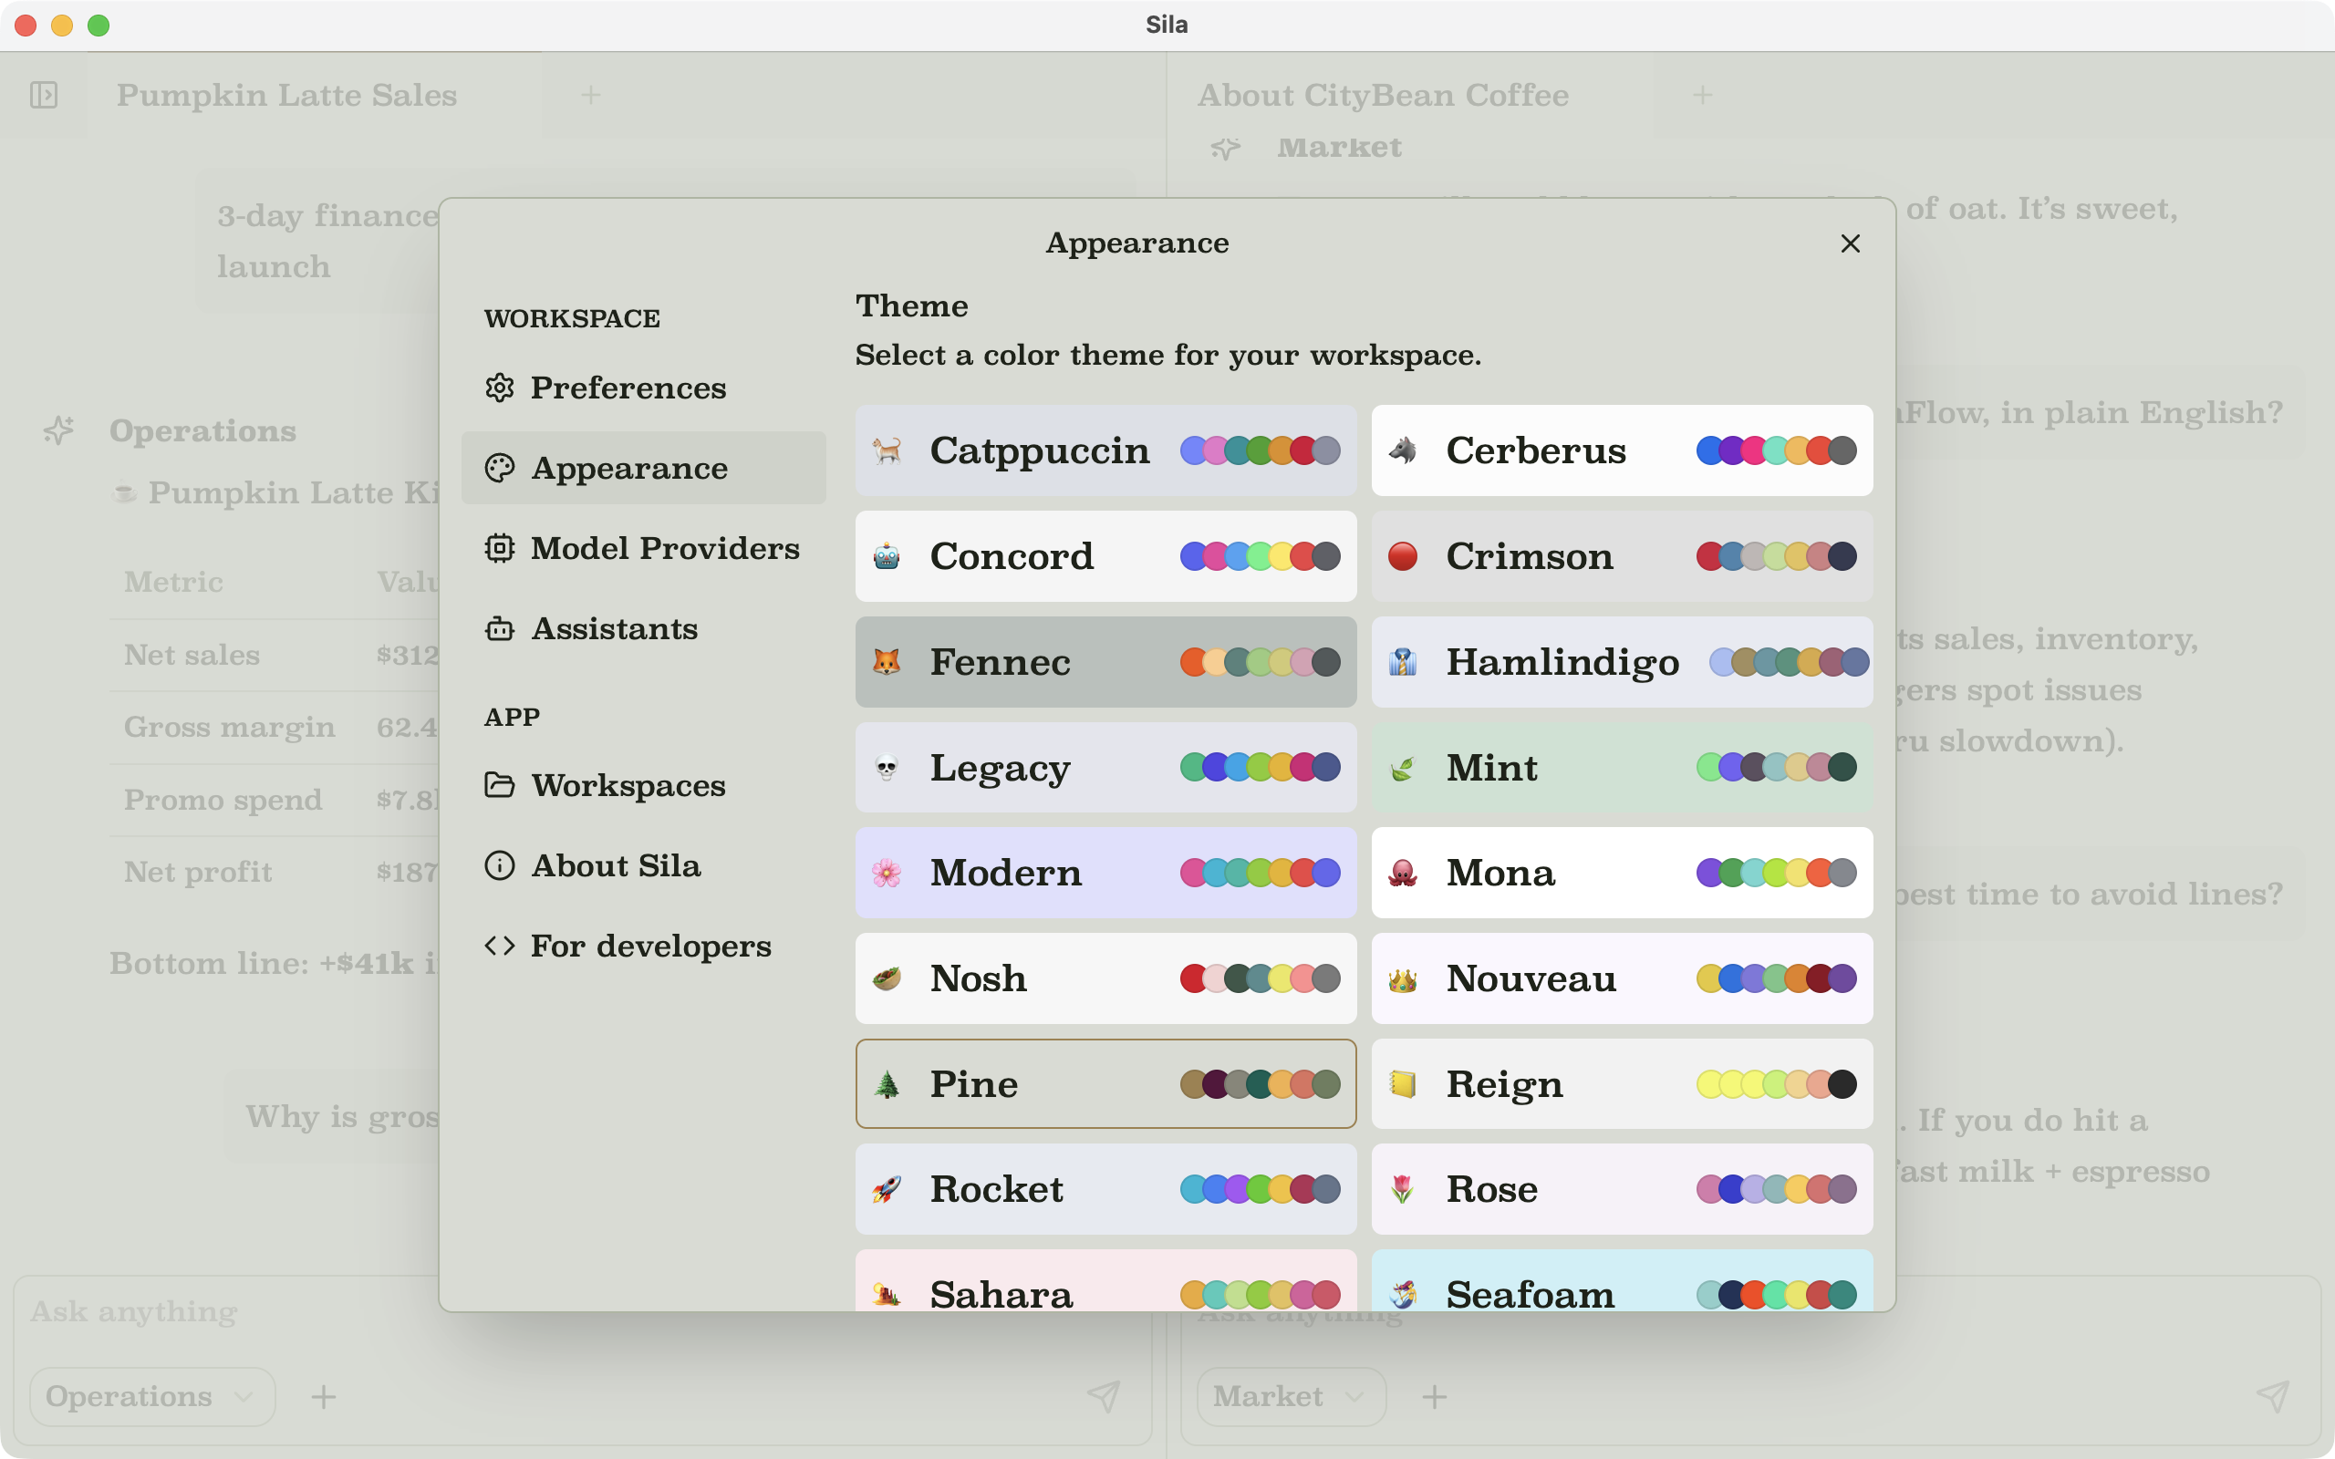The width and height of the screenshot is (2335, 1459).
Task: Open the Operations context dropdown
Action: pos(151,1396)
